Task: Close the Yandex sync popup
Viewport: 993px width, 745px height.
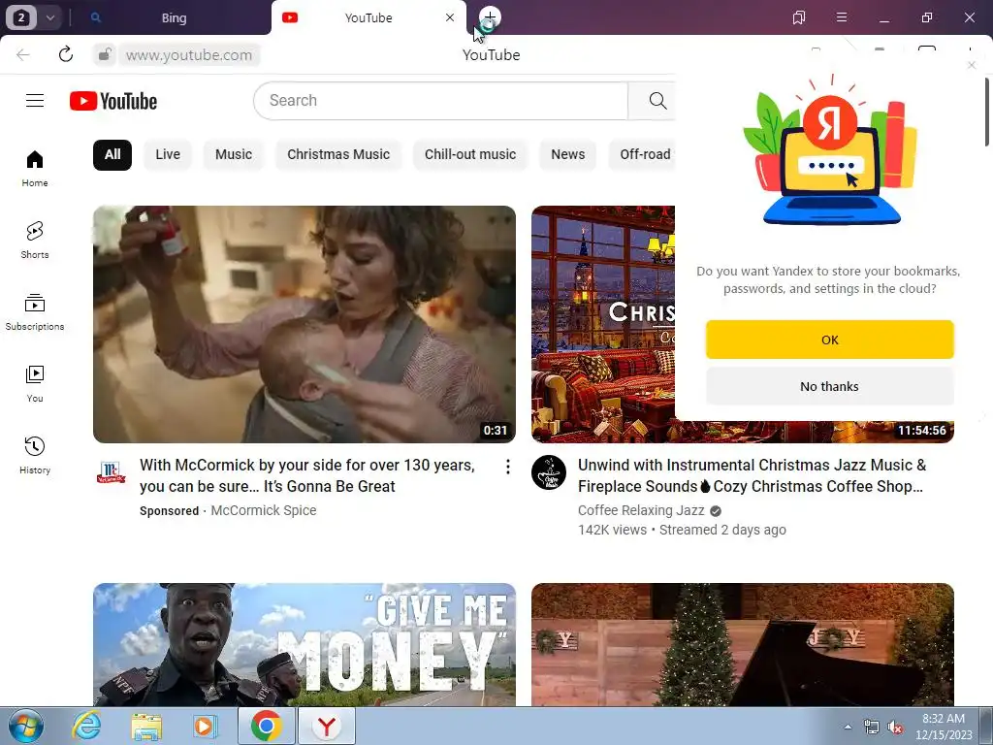Action: [972, 65]
